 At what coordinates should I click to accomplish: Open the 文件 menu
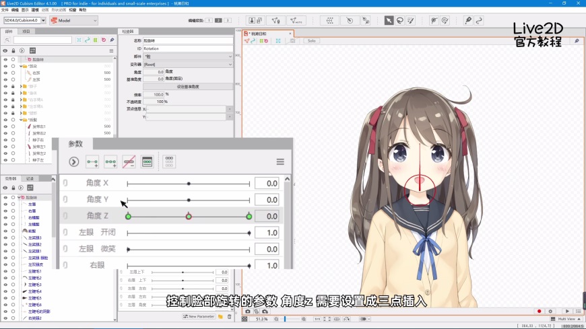pyautogui.click(x=5, y=9)
